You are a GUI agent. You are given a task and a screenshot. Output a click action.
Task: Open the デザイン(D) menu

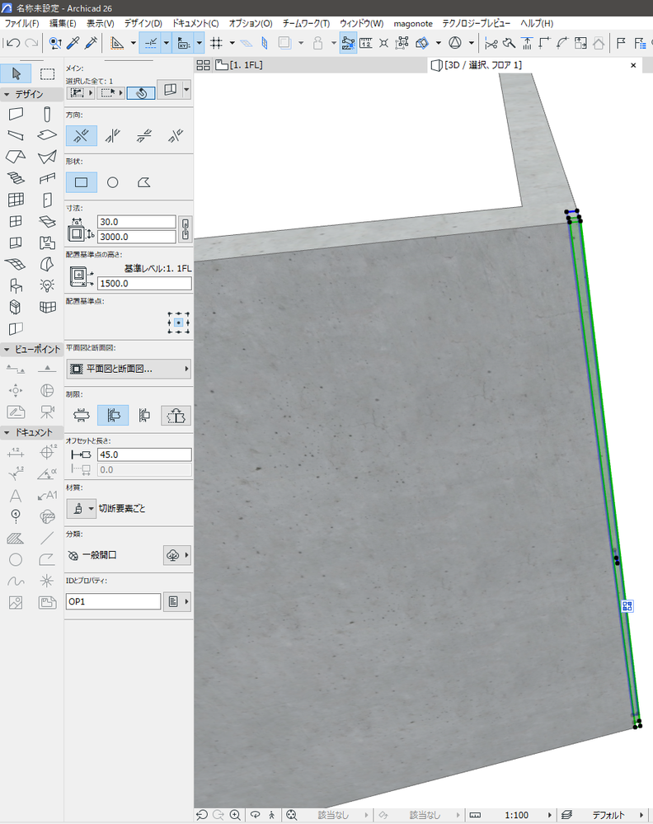[x=143, y=23]
